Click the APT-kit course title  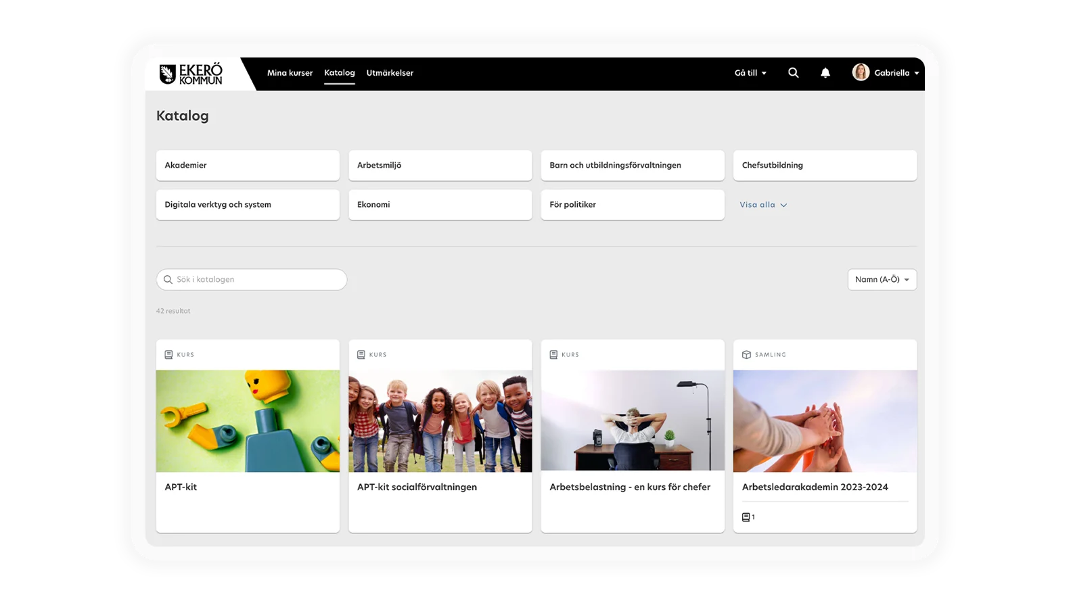point(181,487)
